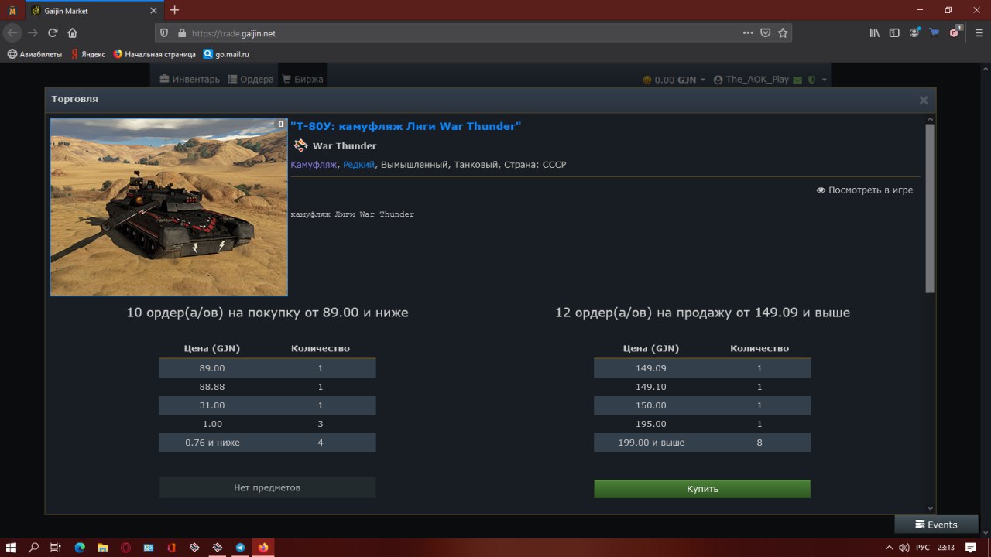Select the first pinned tab
This screenshot has height=557, width=991.
tap(12, 11)
